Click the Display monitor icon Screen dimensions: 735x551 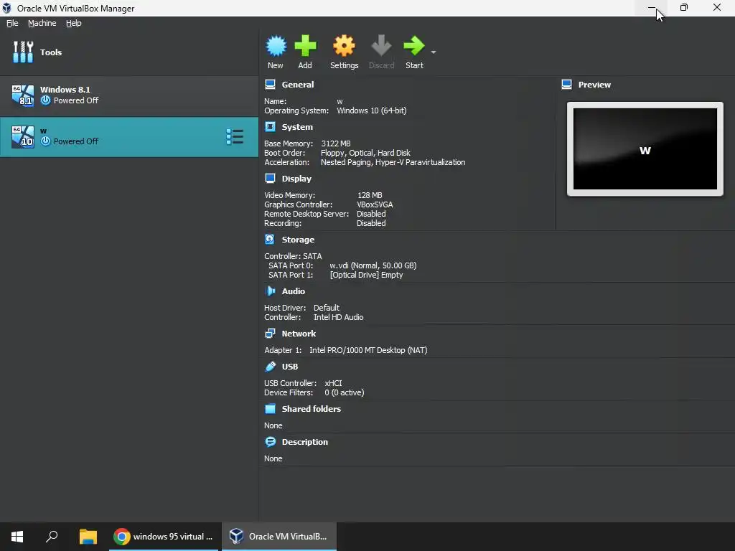[x=270, y=178]
